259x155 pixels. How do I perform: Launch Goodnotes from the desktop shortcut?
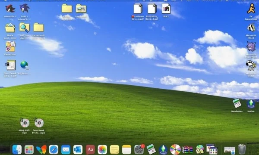click(x=237, y=103)
